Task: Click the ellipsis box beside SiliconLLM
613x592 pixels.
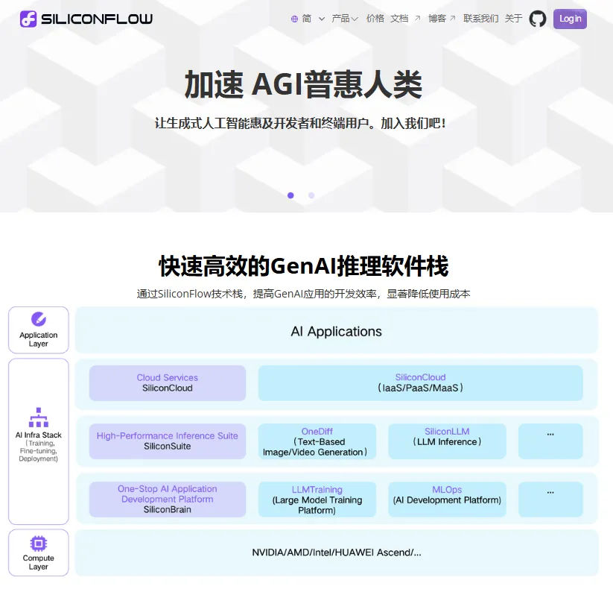Action: [x=550, y=441]
